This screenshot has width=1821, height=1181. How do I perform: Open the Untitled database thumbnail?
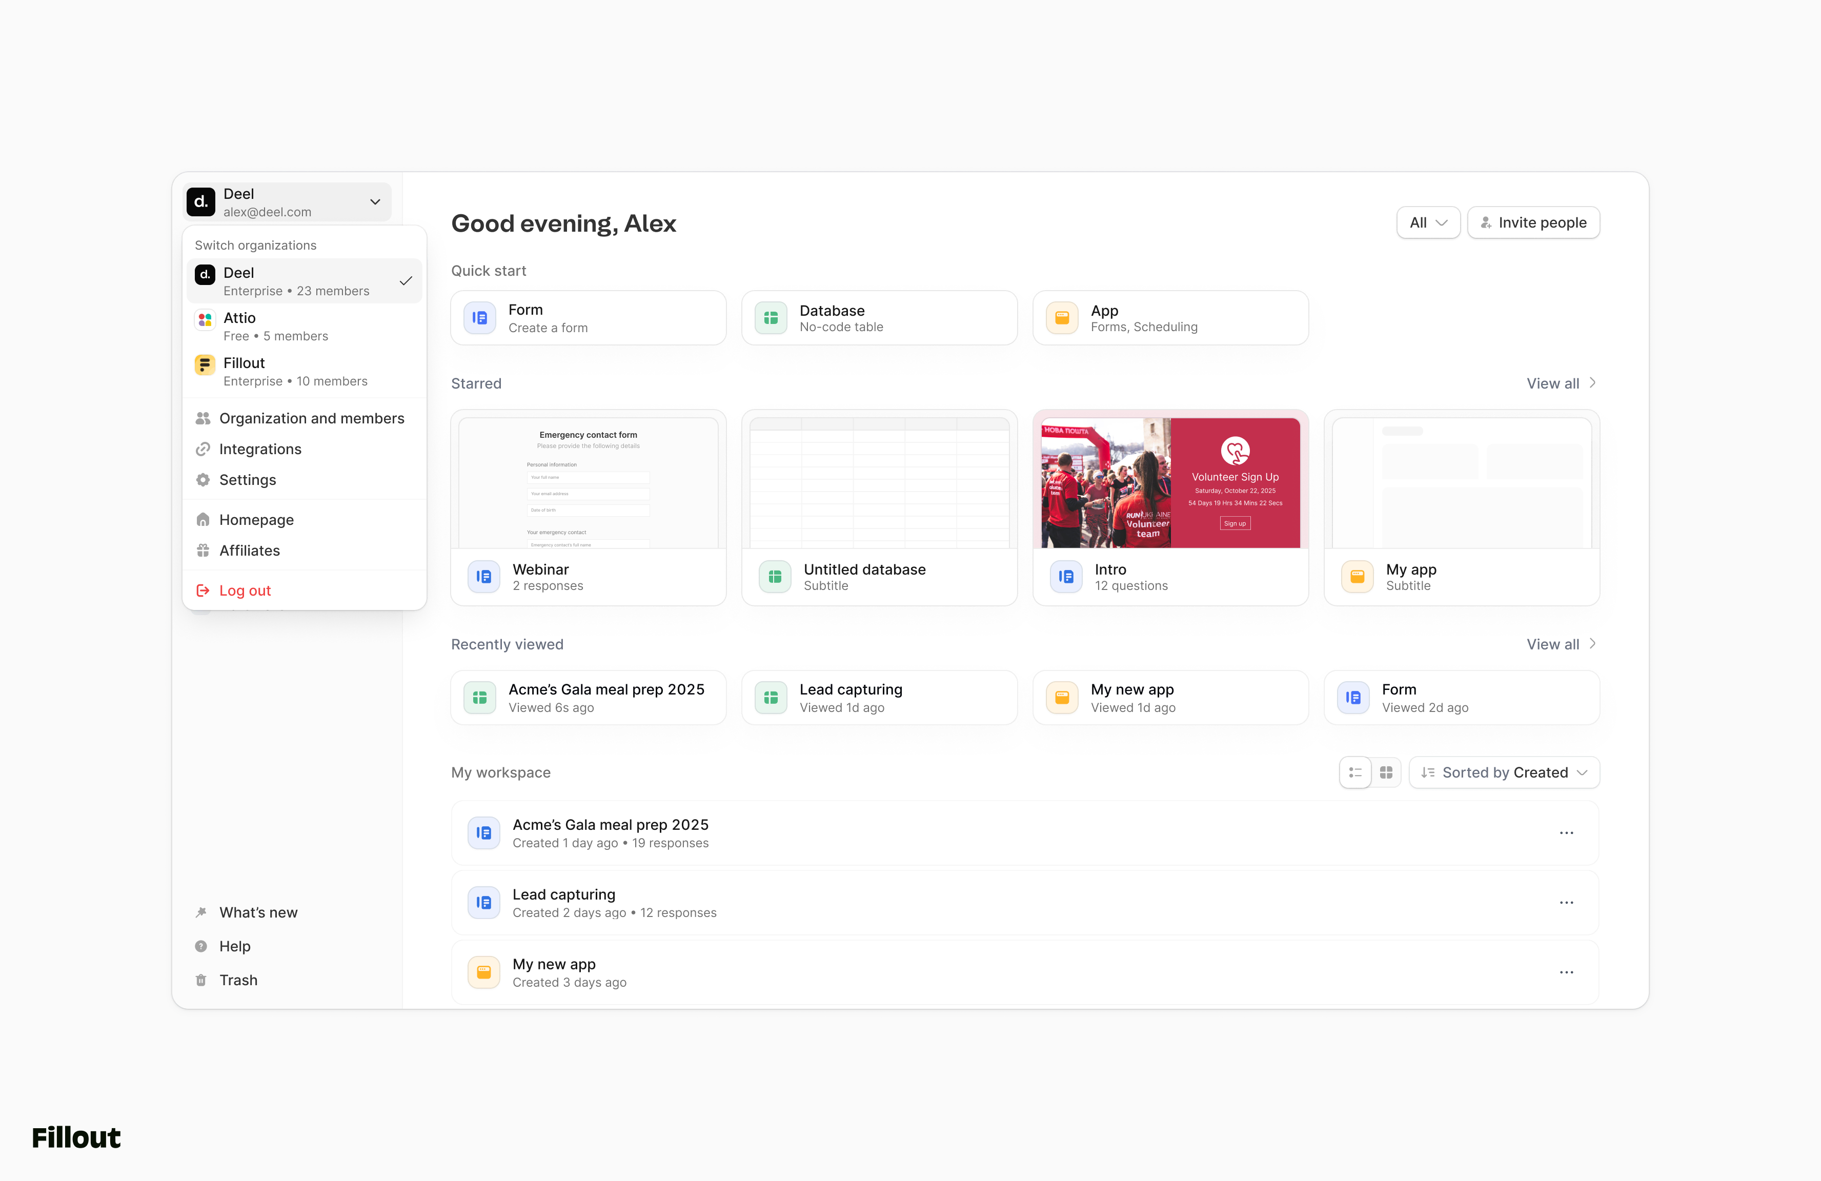pyautogui.click(x=879, y=482)
